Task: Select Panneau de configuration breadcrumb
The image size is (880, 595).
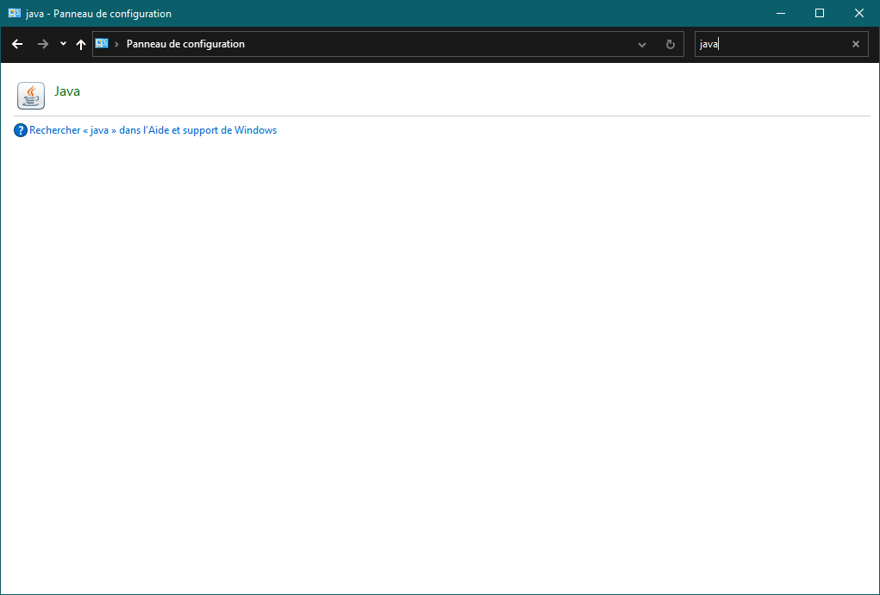Action: point(185,44)
